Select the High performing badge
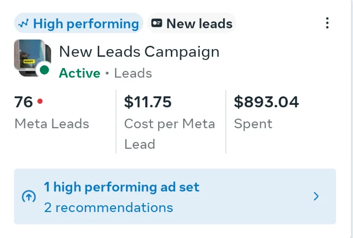This screenshot has height=238, width=353. [78, 23]
